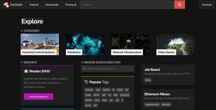Viewport: 216px width, 110px height.
Task: Focus the main Search field
Action: pyautogui.click(x=127, y=5)
